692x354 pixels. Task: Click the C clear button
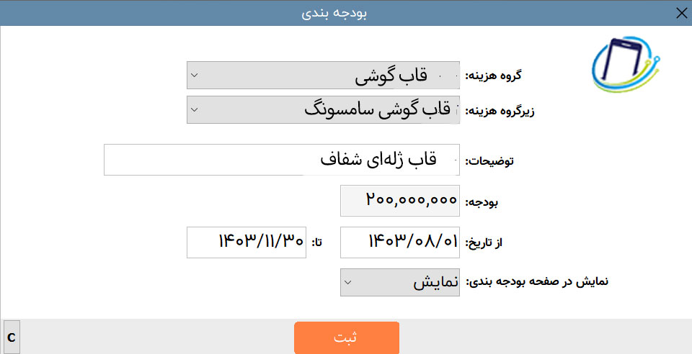coord(12,337)
